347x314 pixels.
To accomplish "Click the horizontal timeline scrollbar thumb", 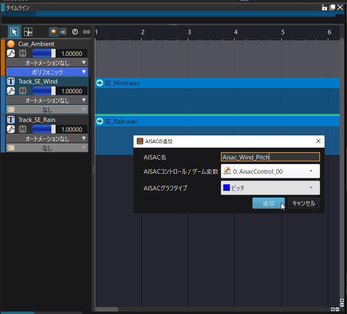I will click(x=107, y=309).
